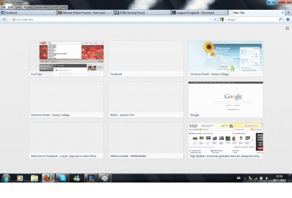292x198 pixels.
Task: Open Omnivox Portal tile with sunflower preview
Action: (x=226, y=59)
